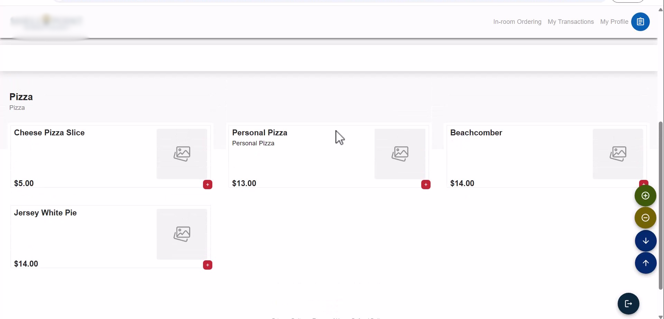Screen dimensions: 664x319
Task: Click the vertical page scrollbar thumb
Action: (x=661, y=205)
